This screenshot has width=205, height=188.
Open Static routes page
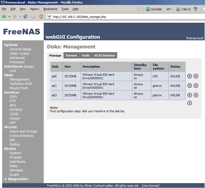pyautogui.click(x=19, y=53)
